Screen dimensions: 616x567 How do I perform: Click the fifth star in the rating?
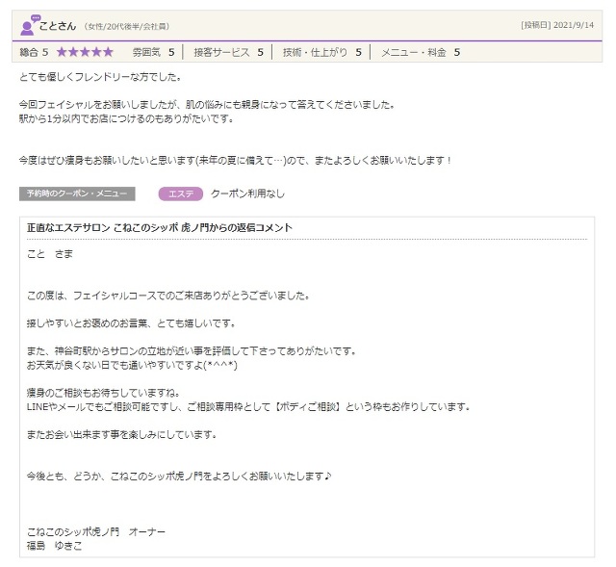pyautogui.click(x=107, y=52)
